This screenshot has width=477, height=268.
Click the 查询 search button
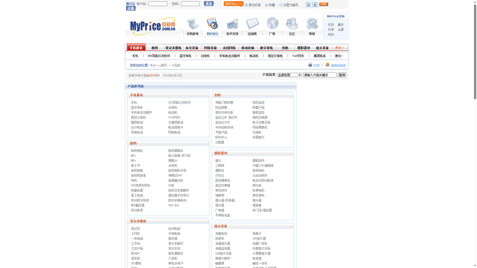click(342, 75)
